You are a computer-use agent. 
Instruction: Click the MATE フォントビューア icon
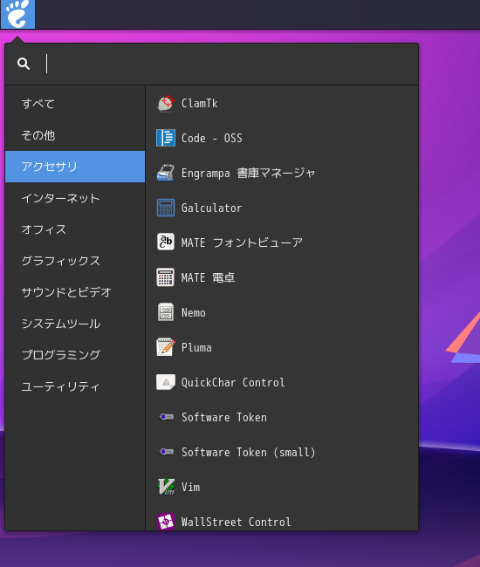166,242
